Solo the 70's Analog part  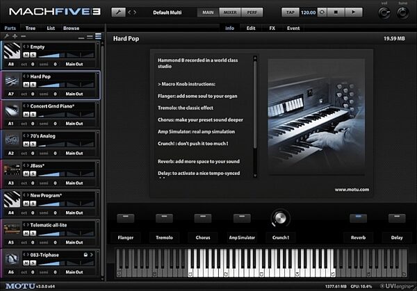tap(33, 144)
